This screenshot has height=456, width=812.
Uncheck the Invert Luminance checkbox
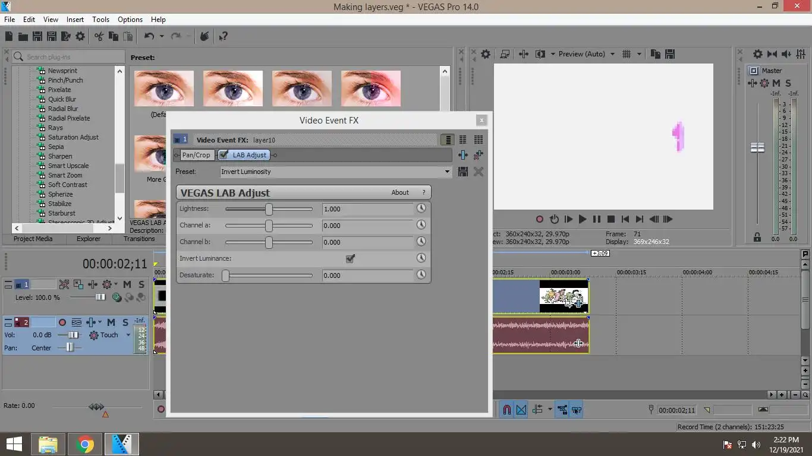click(350, 258)
